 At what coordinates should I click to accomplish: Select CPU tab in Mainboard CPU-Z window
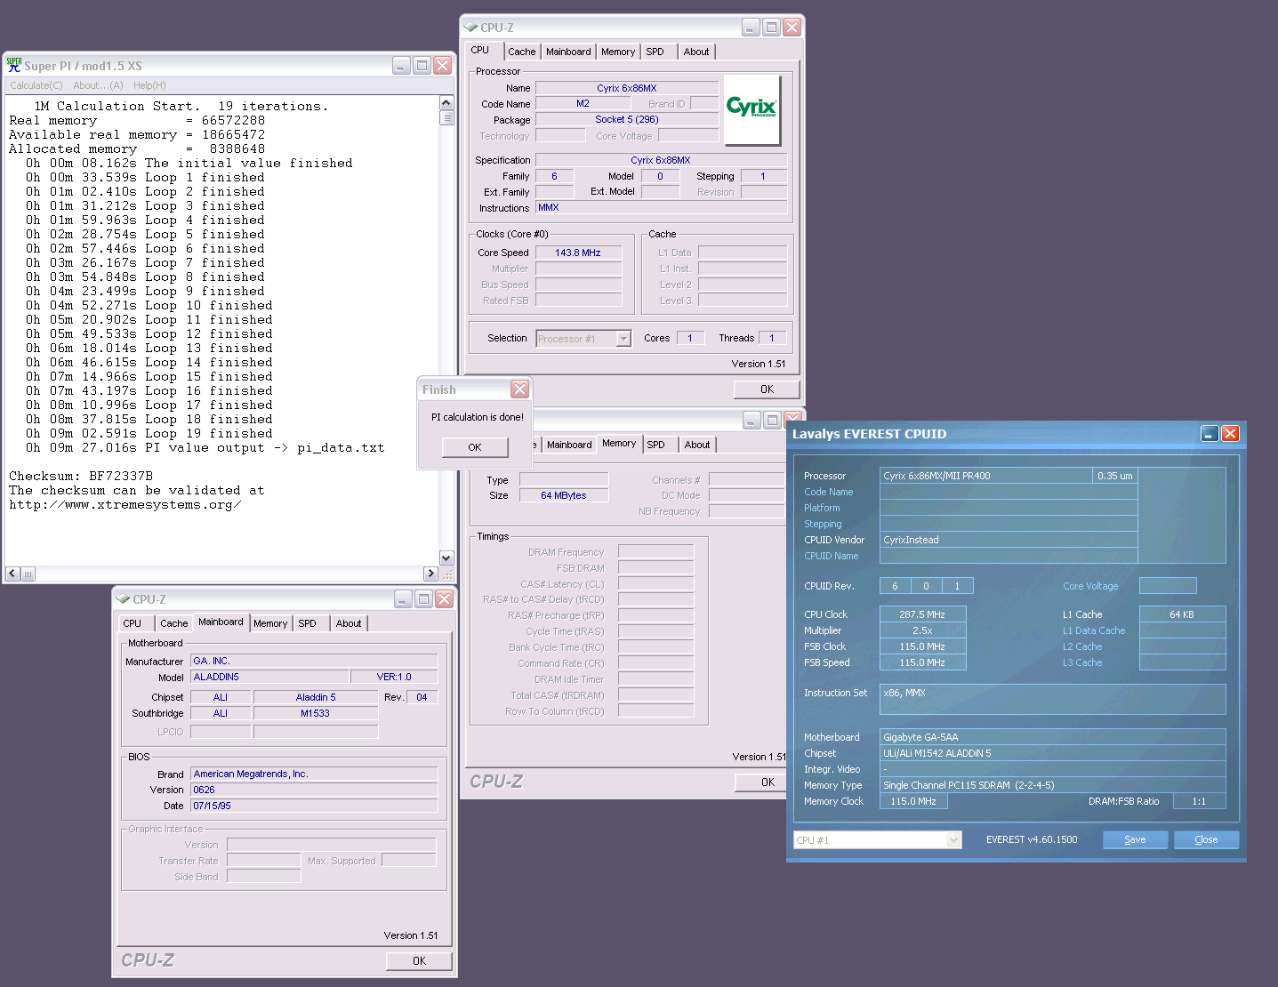[133, 623]
